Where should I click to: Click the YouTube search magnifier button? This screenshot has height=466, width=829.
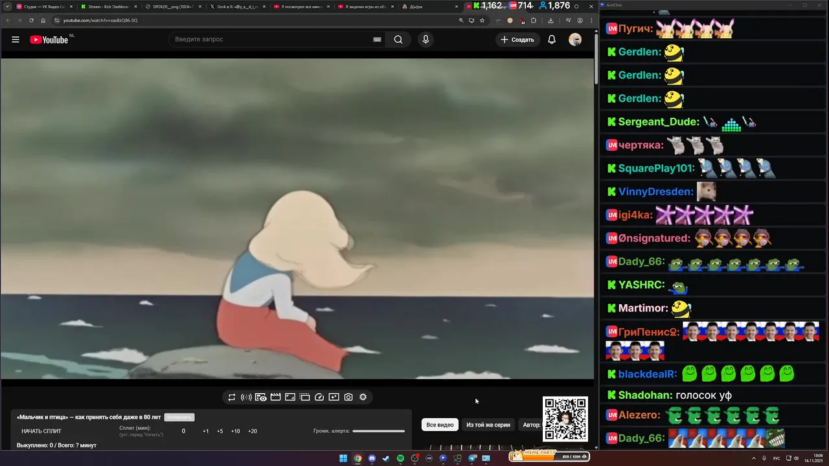pos(398,39)
